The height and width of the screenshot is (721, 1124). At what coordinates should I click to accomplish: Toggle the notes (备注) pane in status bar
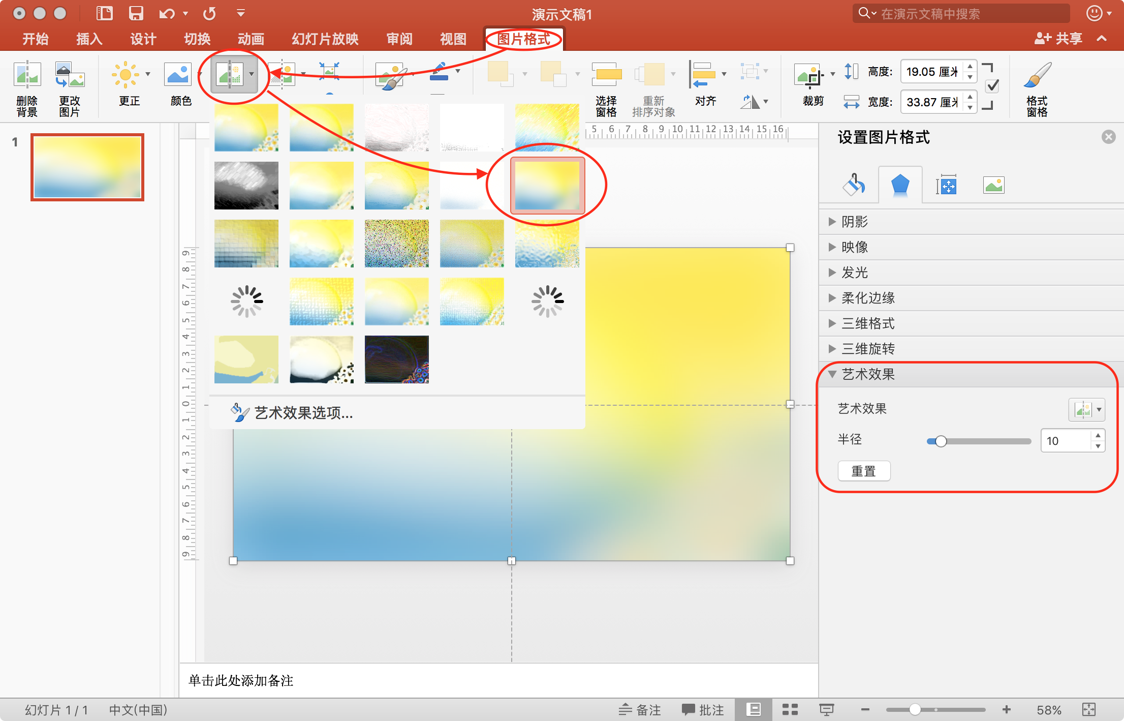click(x=640, y=710)
